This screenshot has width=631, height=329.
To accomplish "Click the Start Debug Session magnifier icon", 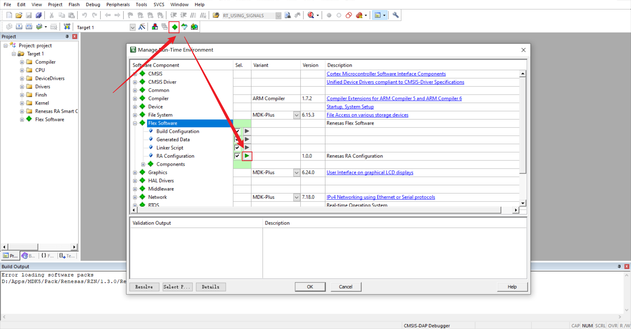I will tap(311, 15).
